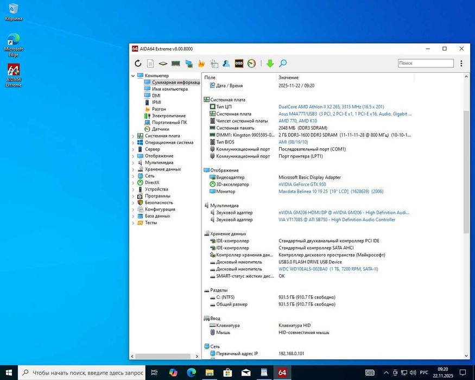The height and width of the screenshot is (380, 475).
Task: Open Maxdata Belinea monitor link
Action: coord(331,191)
